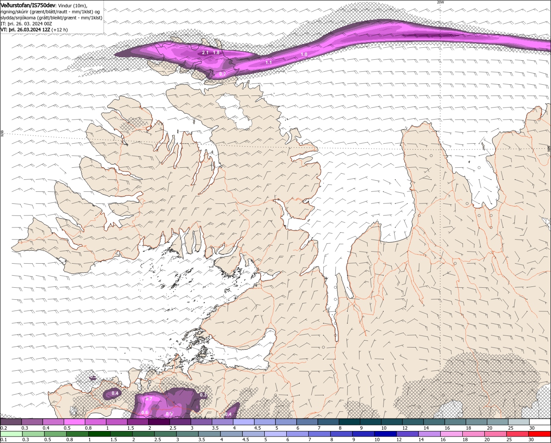
Task: Select lilac bottom swatch between 14 and 16
Action: [x=430, y=434]
